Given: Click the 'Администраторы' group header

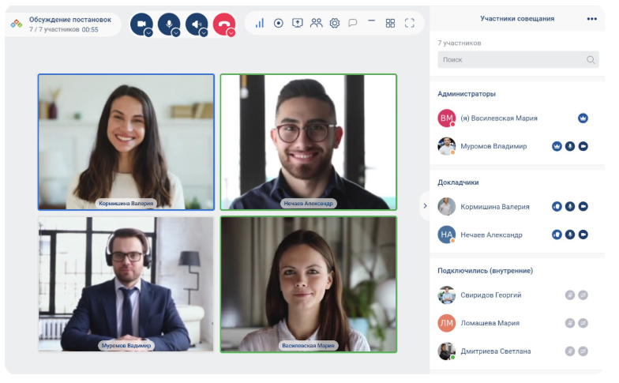Looking at the screenshot, I should coord(467,94).
